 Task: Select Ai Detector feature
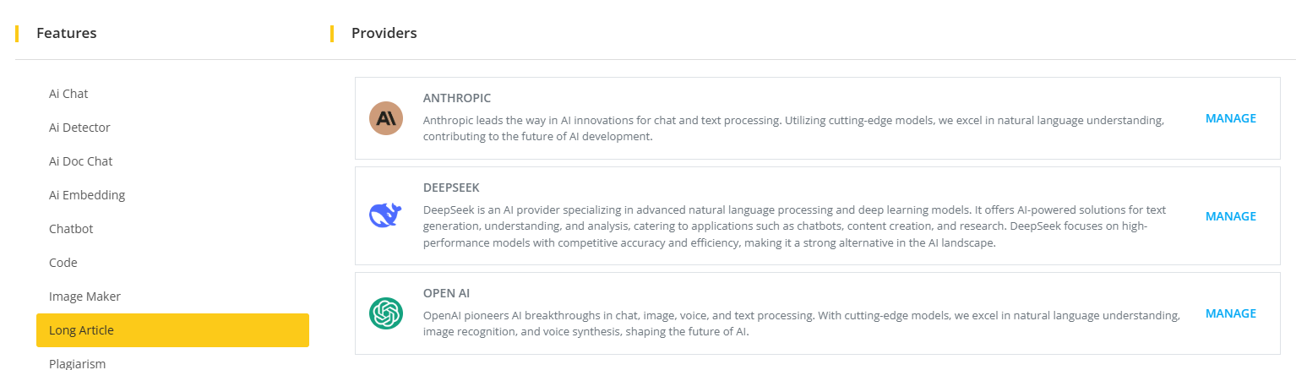79,128
